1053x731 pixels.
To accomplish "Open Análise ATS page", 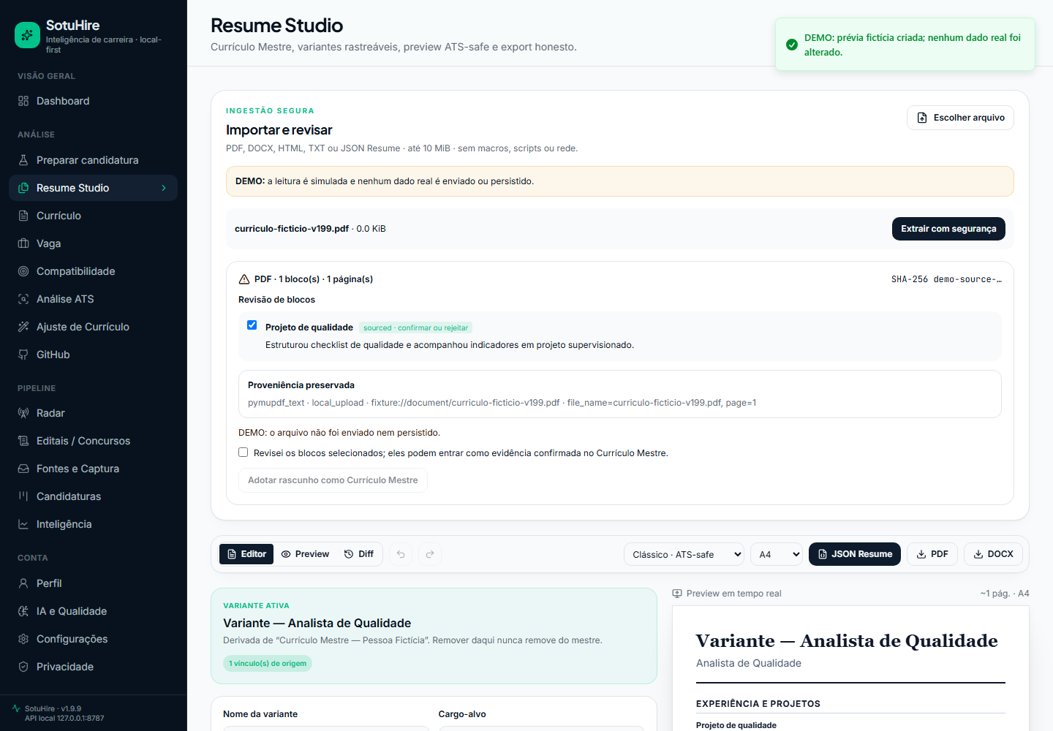I will (x=93, y=299).
